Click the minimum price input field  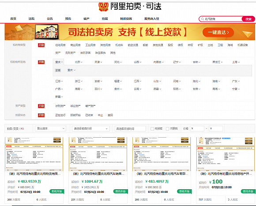197,128
